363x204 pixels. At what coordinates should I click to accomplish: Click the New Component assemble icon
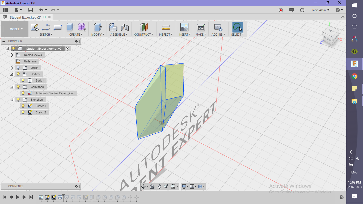pyautogui.click(x=113, y=27)
